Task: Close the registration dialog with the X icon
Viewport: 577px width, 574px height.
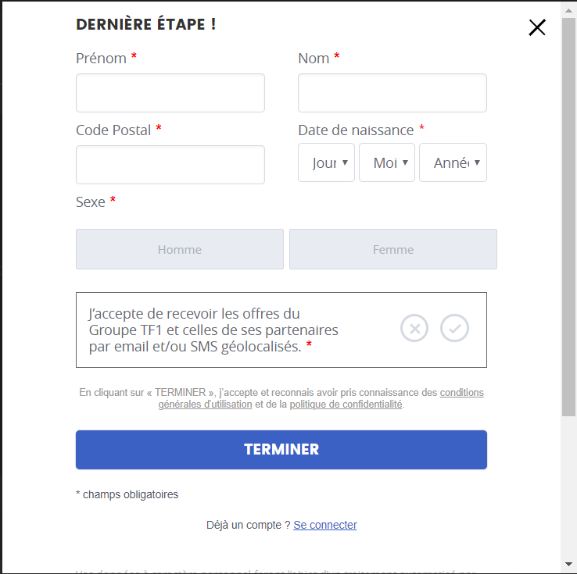Action: (537, 27)
